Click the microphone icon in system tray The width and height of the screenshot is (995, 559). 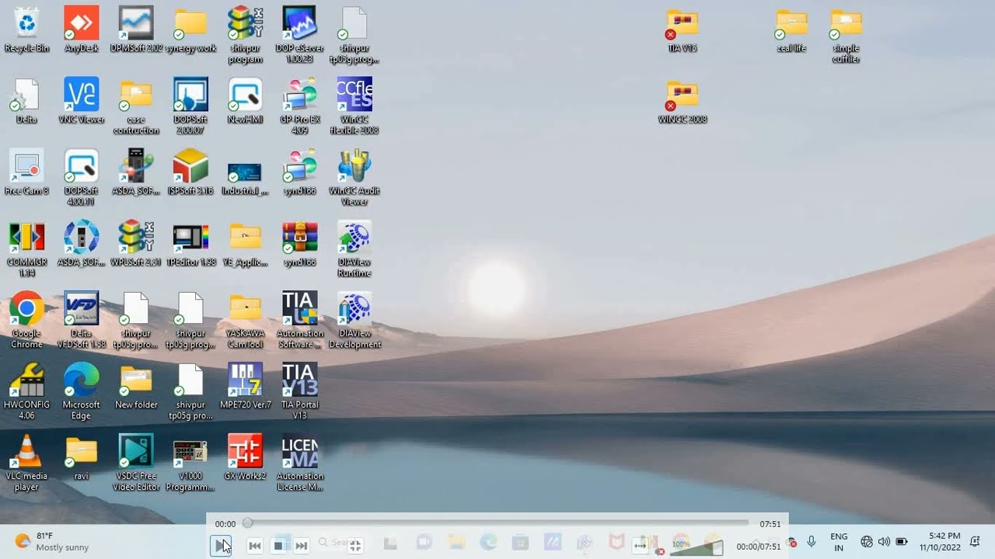pos(812,541)
